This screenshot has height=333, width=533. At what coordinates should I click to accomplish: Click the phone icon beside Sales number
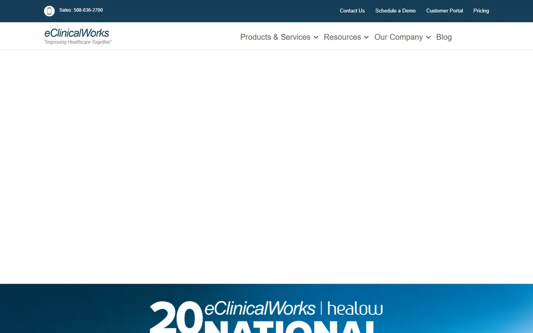click(49, 11)
